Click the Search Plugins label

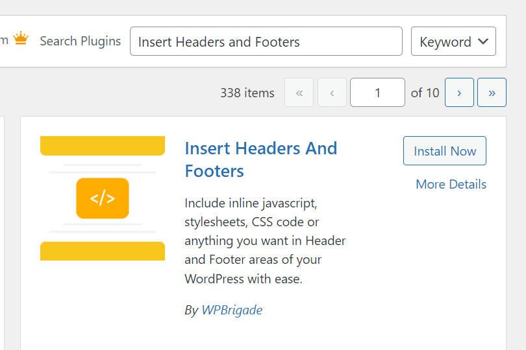(81, 41)
